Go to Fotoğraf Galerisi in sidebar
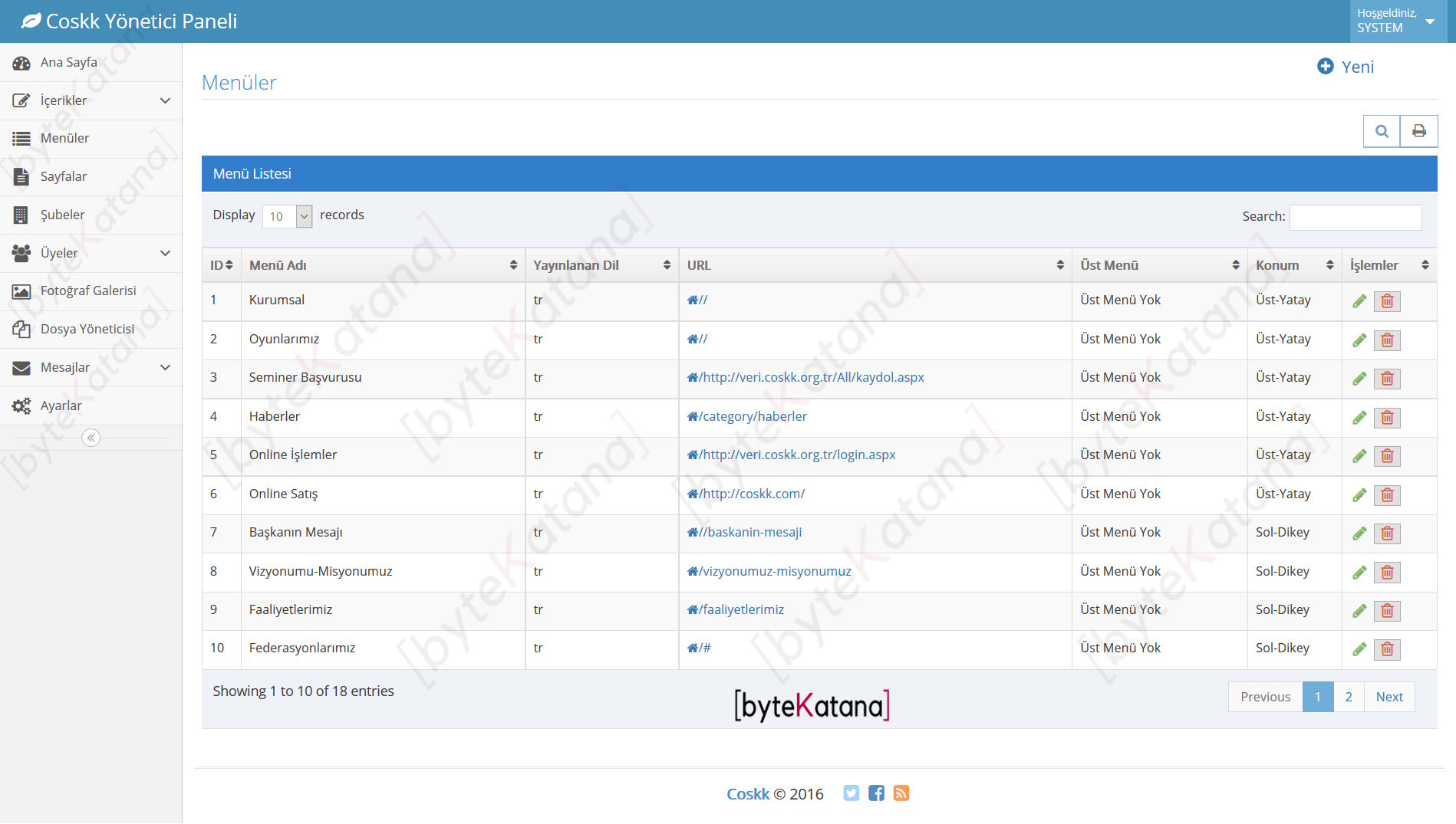This screenshot has height=824, width=1456. [x=88, y=291]
